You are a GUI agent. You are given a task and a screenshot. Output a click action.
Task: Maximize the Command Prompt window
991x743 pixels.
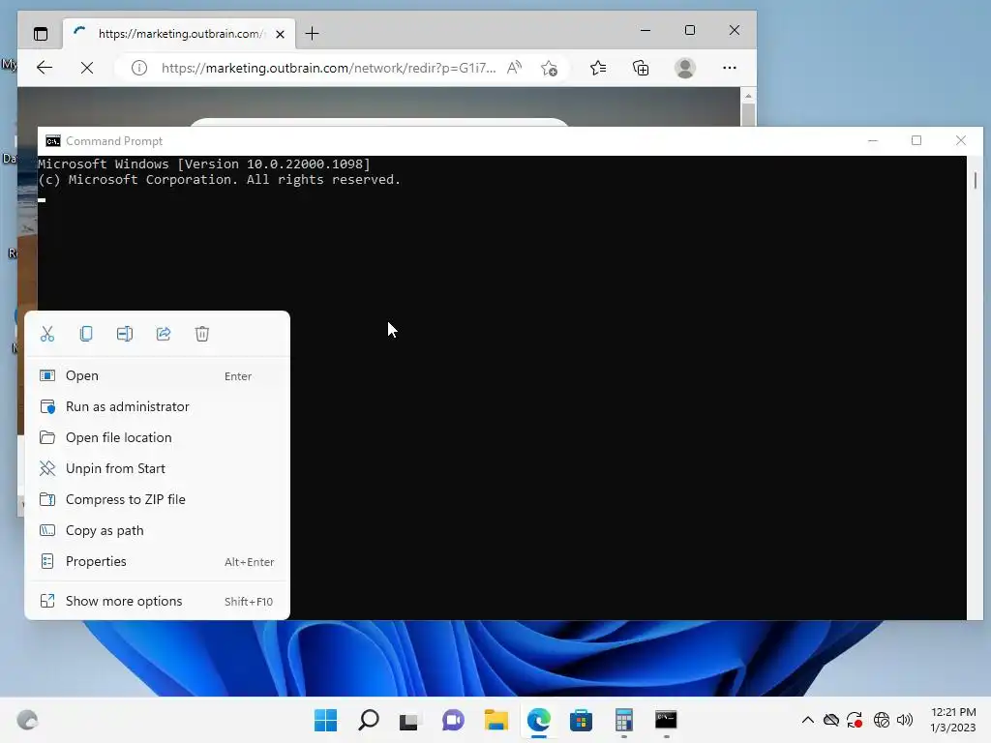916,140
